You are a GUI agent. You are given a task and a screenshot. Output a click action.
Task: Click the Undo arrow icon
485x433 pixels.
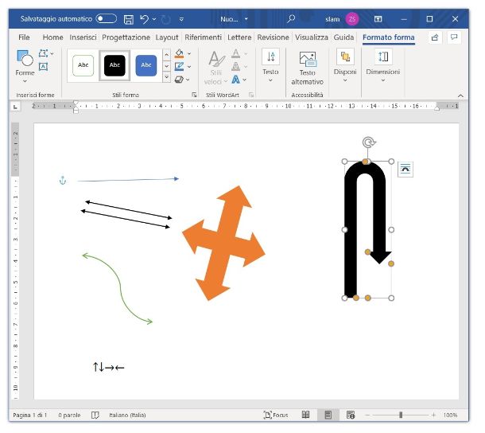(x=144, y=18)
